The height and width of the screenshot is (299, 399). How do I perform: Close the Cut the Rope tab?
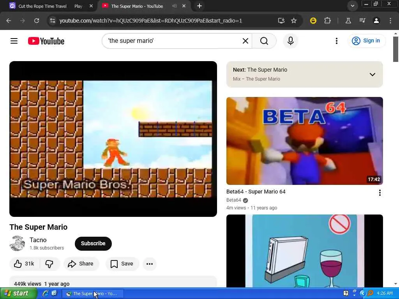(91, 6)
